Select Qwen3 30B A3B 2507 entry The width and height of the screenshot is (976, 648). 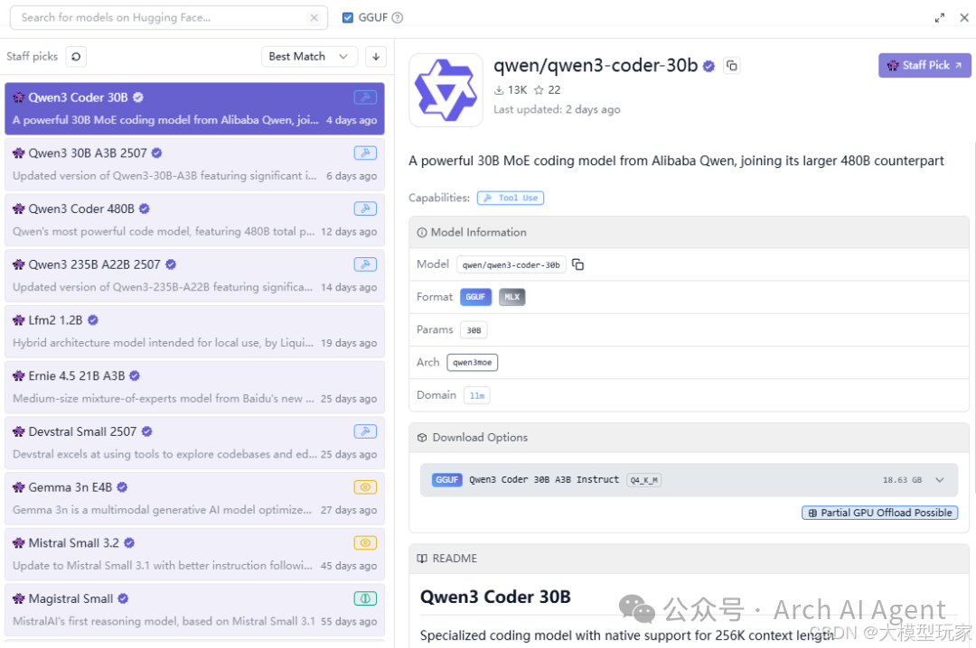pyautogui.click(x=194, y=164)
